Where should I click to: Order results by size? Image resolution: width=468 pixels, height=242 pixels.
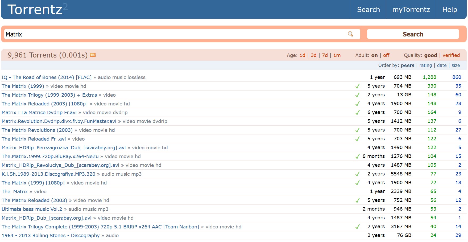pos(456,65)
